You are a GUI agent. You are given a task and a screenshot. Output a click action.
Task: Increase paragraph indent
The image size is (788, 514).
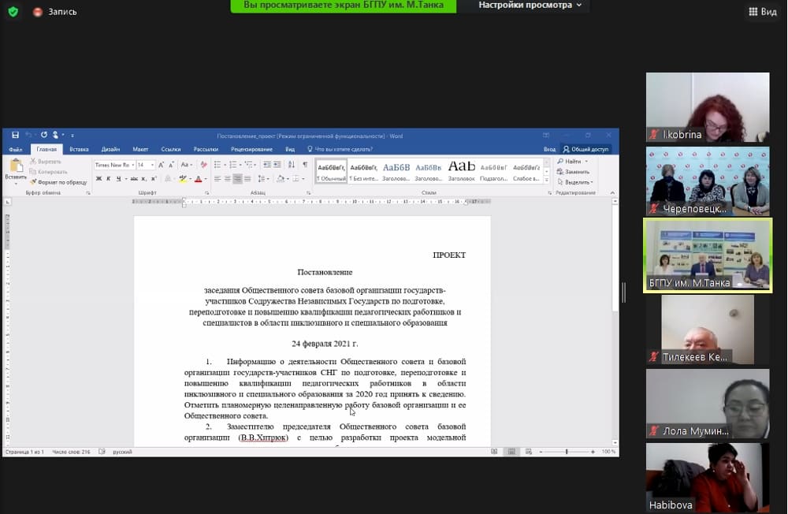click(x=277, y=165)
